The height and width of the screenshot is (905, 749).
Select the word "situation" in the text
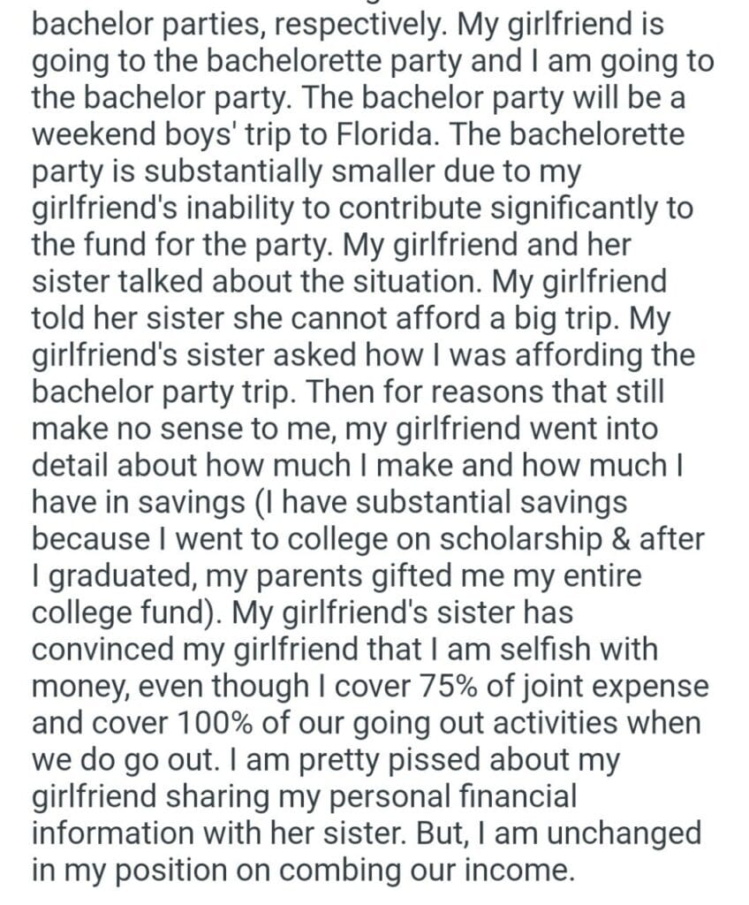[415, 280]
